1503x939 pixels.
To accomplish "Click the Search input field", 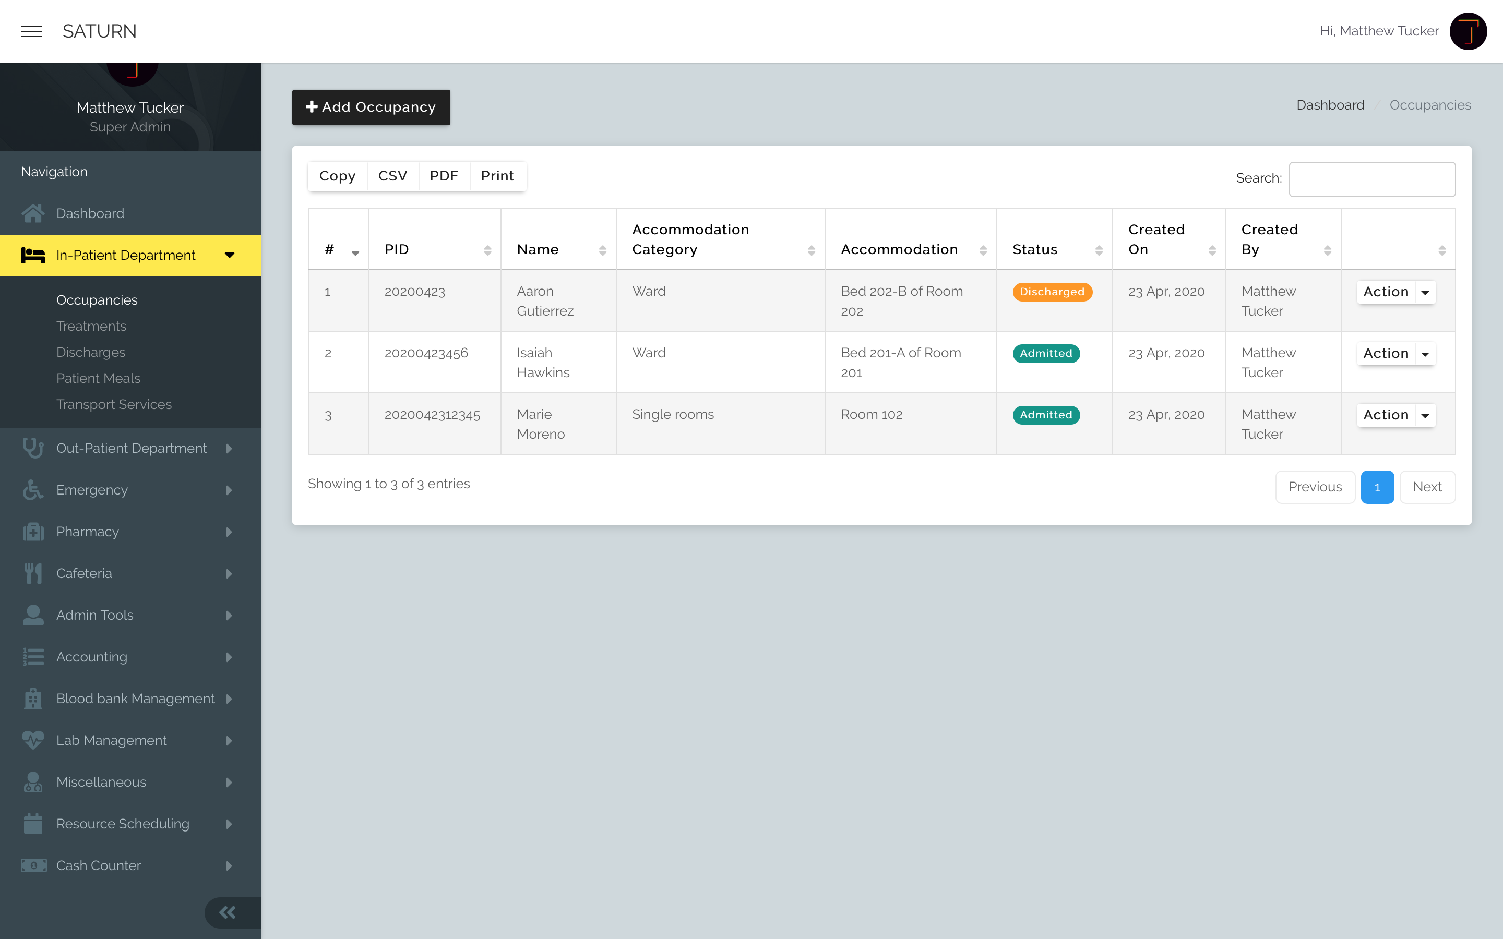I will coord(1371,179).
